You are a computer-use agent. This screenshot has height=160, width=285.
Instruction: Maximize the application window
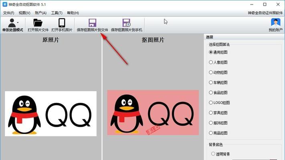[x=265, y=4]
